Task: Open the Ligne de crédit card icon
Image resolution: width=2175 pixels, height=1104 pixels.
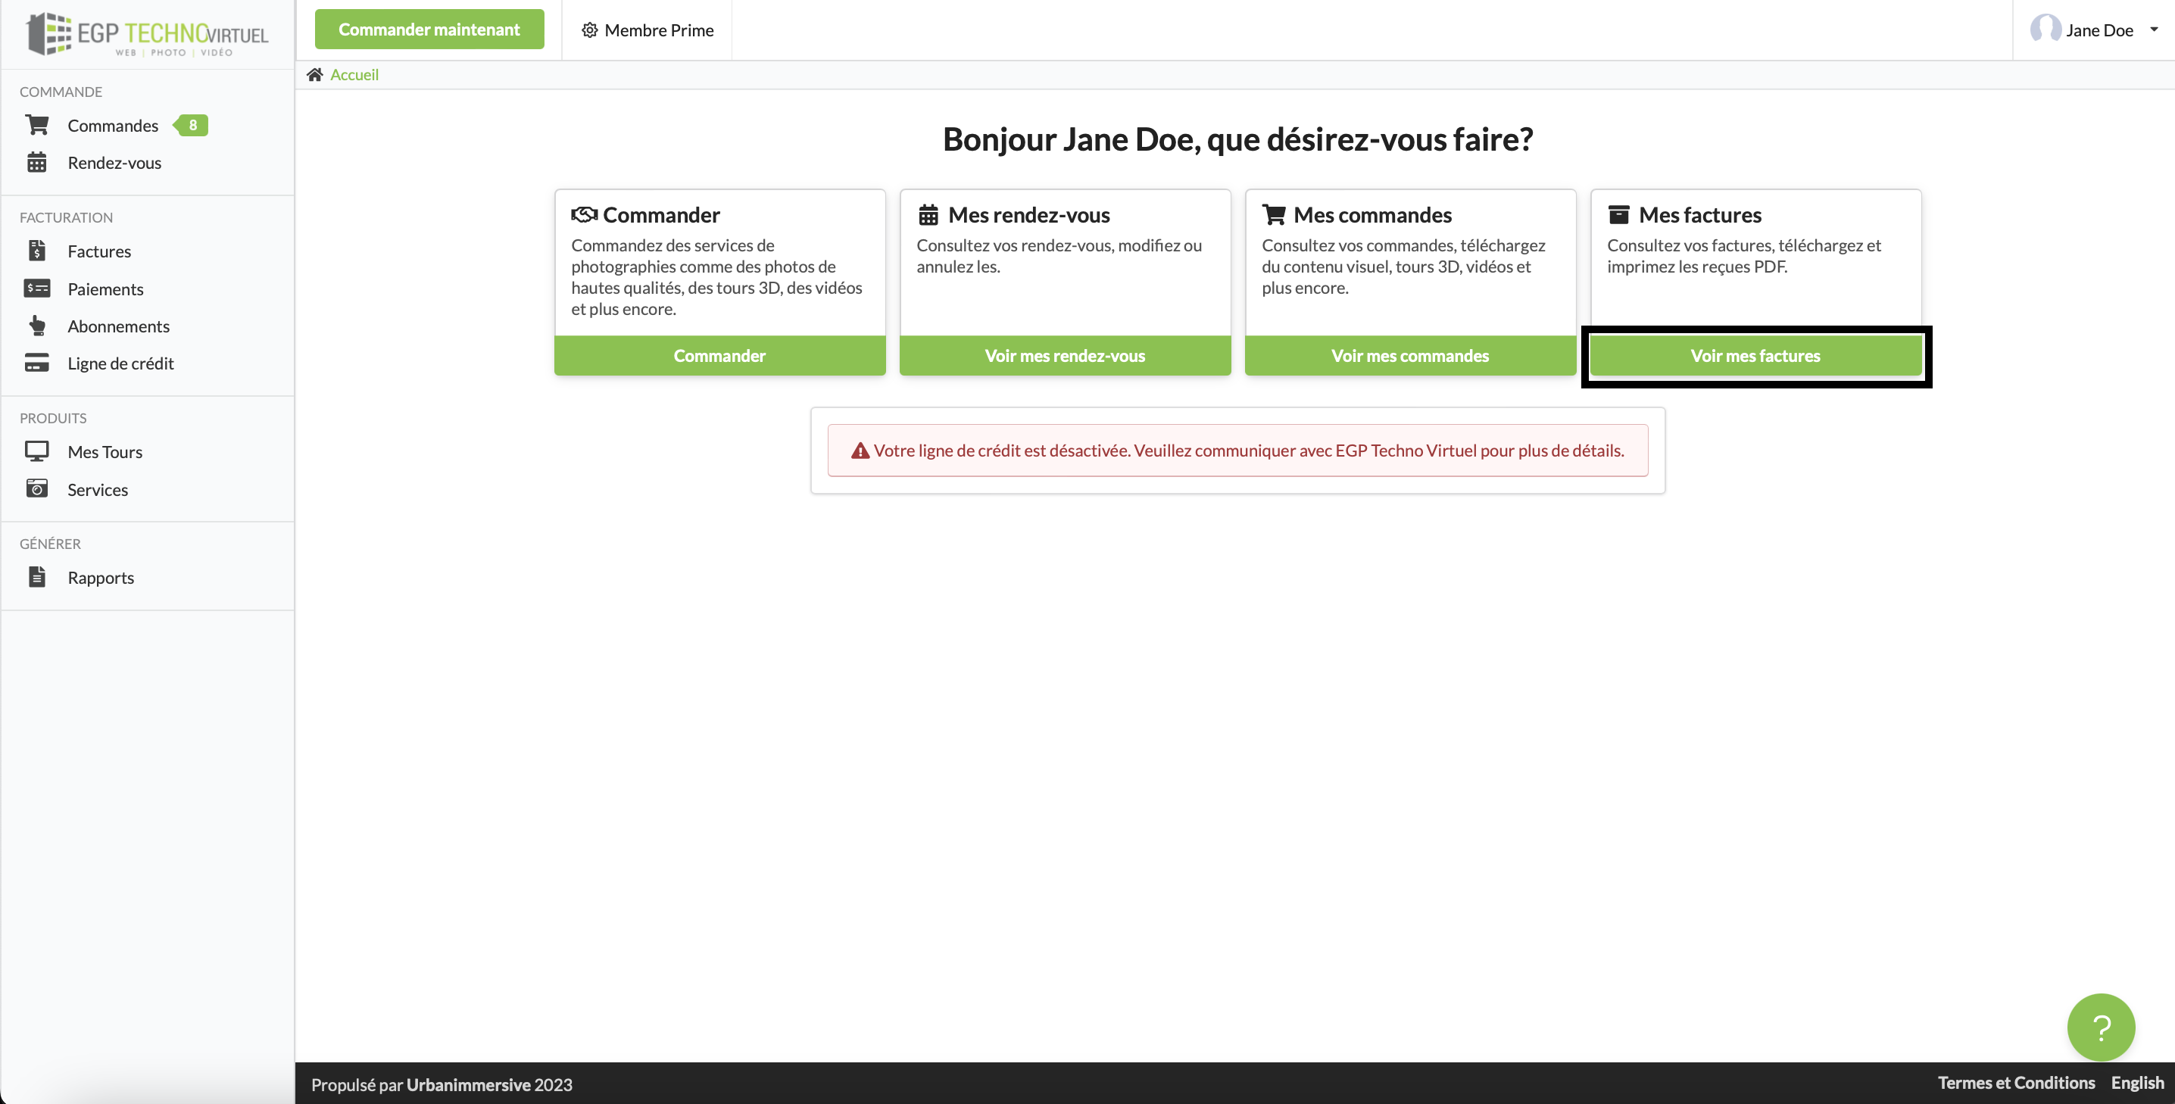Action: pyautogui.click(x=36, y=363)
